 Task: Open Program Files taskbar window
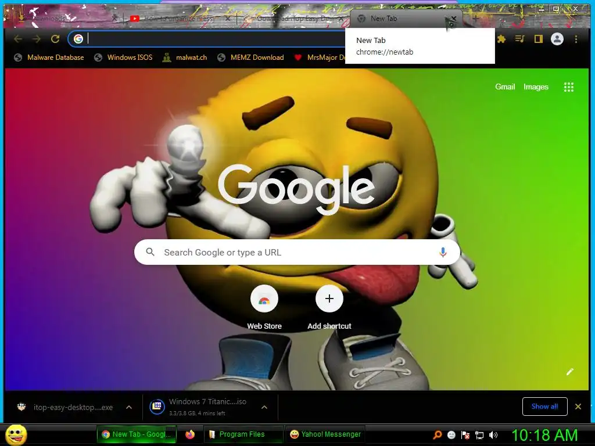point(243,434)
